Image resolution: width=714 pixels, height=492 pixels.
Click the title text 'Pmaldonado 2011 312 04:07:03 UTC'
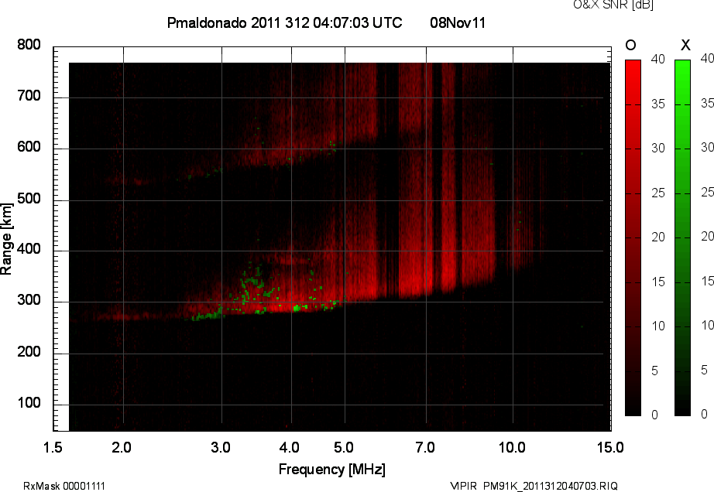pyautogui.click(x=285, y=22)
